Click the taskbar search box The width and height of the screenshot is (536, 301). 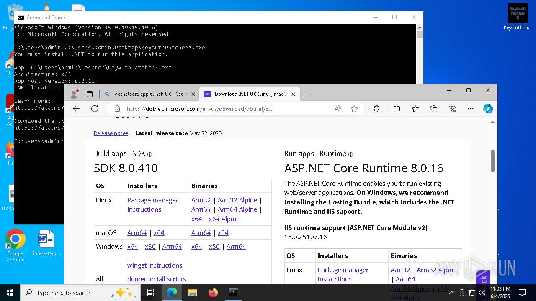pos(80,293)
